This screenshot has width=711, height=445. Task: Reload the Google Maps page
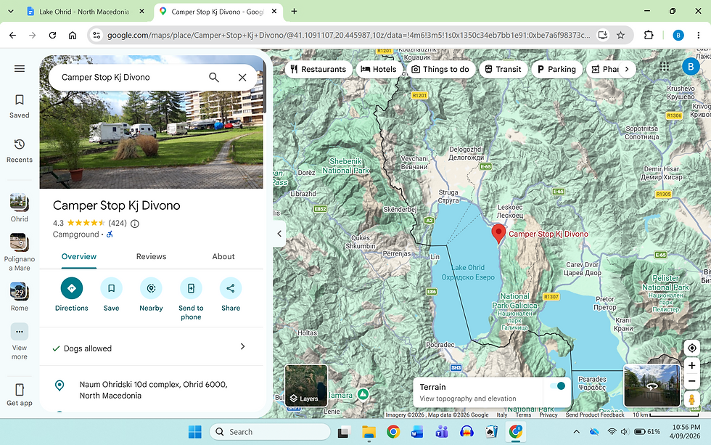(52, 35)
